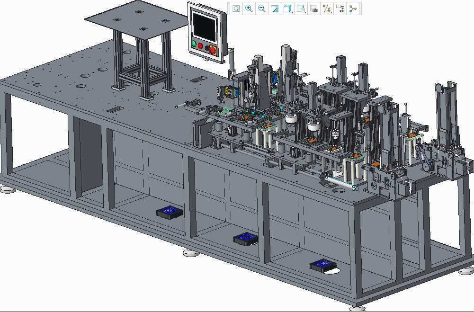Select the round red button beside the green one
Image resolution: width=474 pixels, height=312 pixels.
pos(200,46)
